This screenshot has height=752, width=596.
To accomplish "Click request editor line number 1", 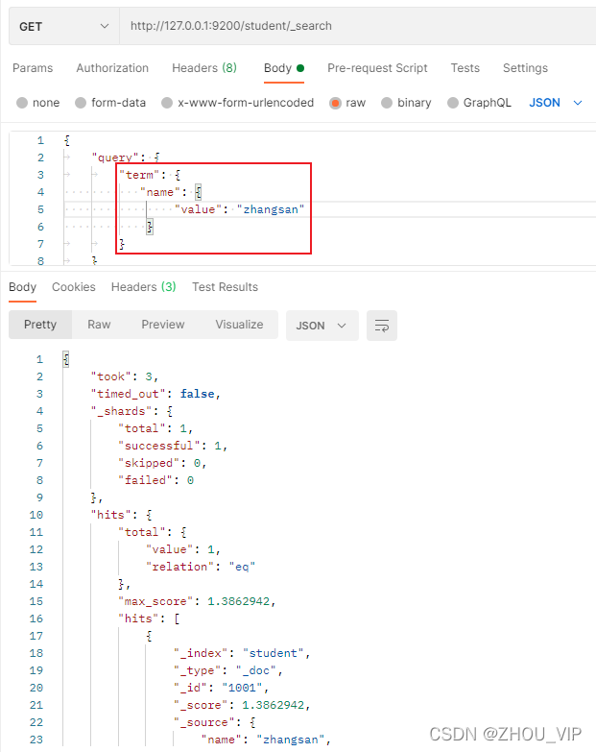I will coord(40,140).
